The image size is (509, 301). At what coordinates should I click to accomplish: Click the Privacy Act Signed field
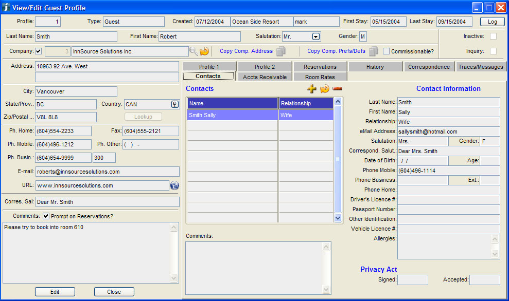[x=413, y=279]
